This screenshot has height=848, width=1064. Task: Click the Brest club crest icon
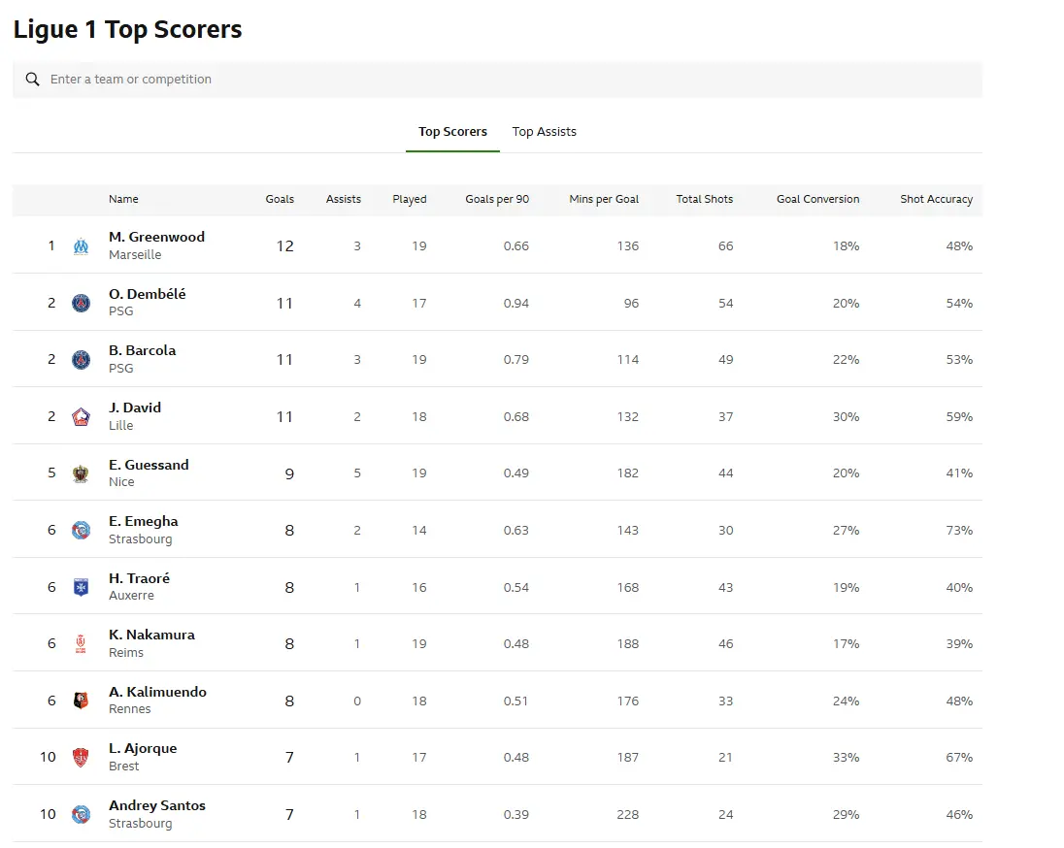click(x=81, y=758)
